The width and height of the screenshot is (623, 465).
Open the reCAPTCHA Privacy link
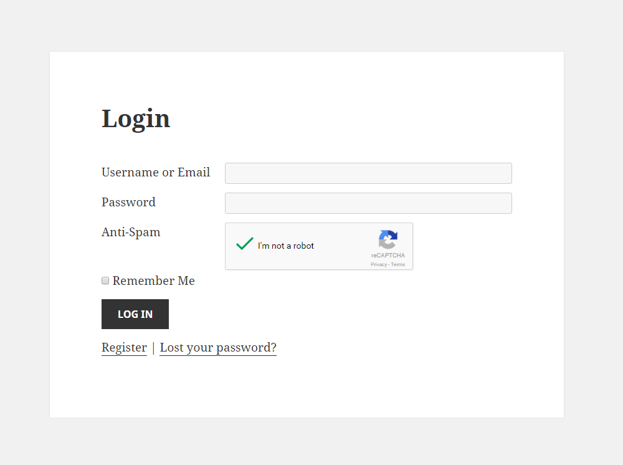(x=378, y=265)
